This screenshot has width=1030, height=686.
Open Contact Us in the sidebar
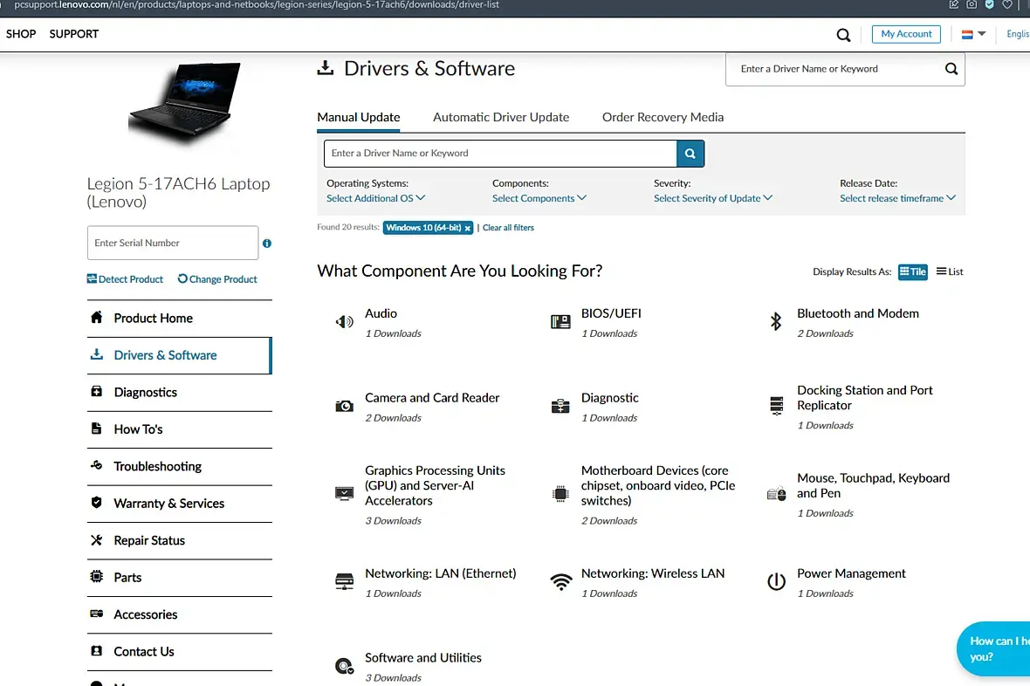pyautogui.click(x=179, y=652)
